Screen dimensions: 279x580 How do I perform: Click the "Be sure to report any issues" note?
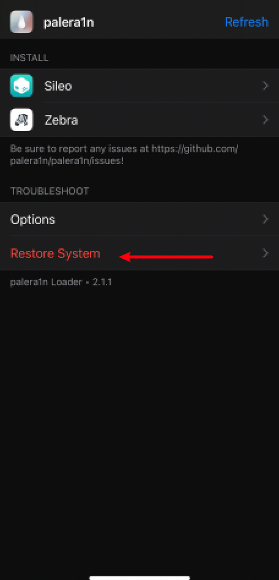(124, 155)
